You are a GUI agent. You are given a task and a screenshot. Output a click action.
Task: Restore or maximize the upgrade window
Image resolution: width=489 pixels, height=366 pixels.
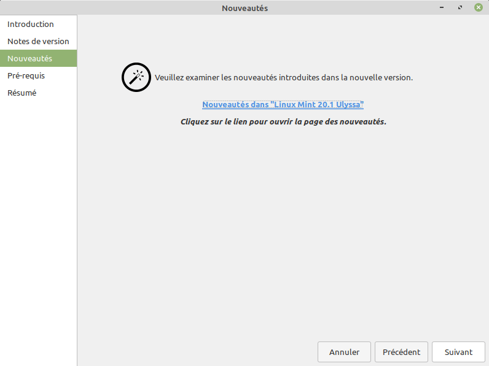pos(460,8)
